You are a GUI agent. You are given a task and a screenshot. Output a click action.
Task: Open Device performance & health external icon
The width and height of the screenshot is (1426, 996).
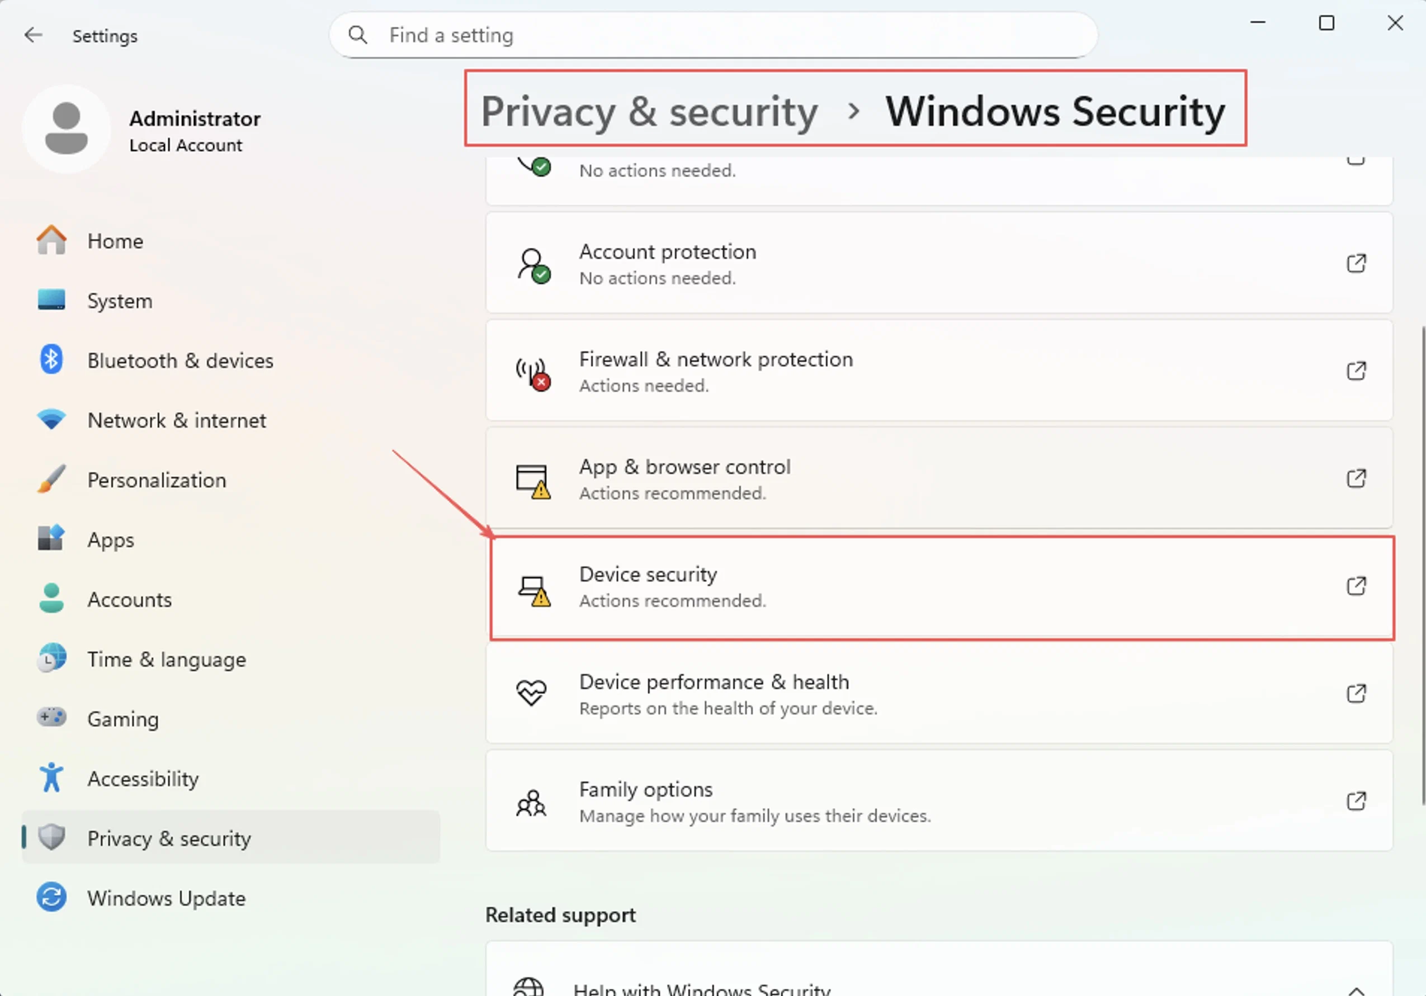(x=1357, y=693)
